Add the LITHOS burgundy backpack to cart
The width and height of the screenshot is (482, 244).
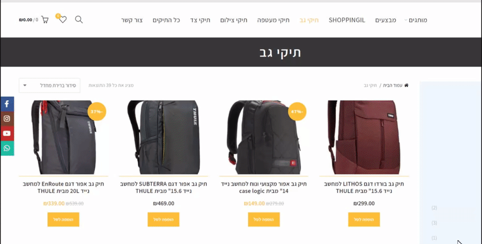(364, 219)
